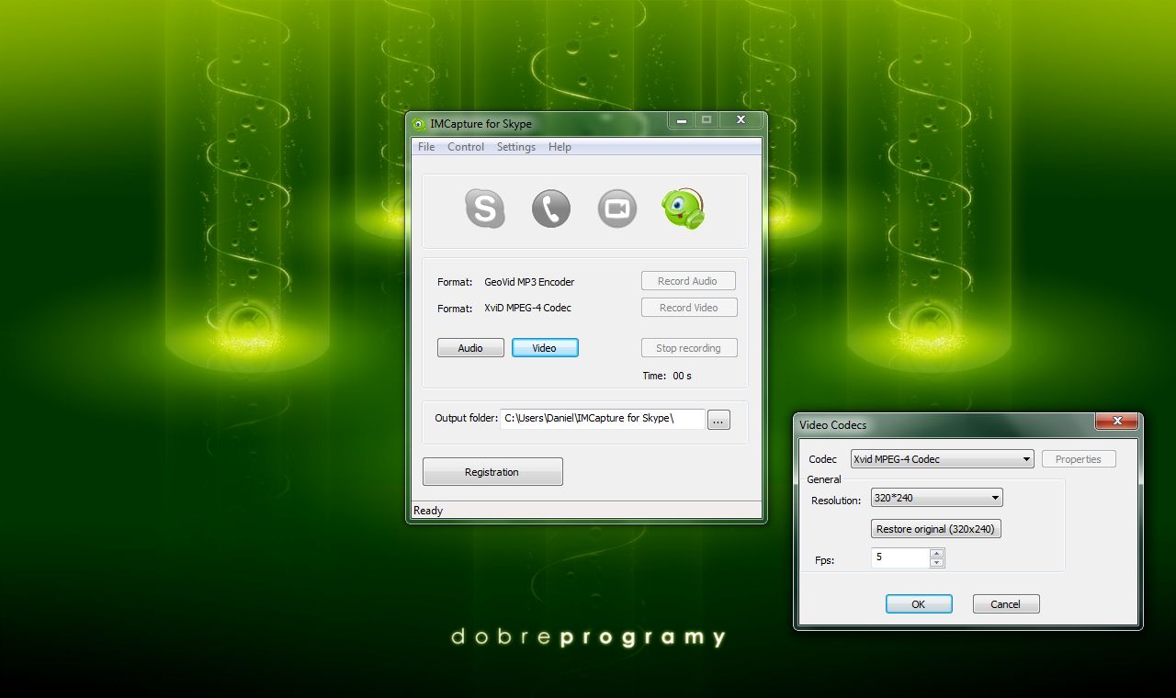Confirm Video Codecs with OK

point(919,604)
